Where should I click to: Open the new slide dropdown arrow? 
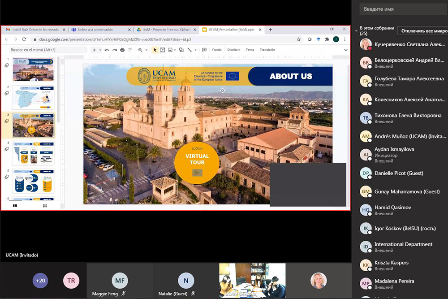(x=100, y=50)
